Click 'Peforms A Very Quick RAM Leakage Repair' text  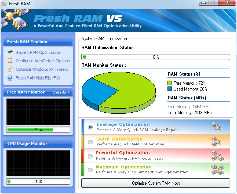tap(137, 130)
